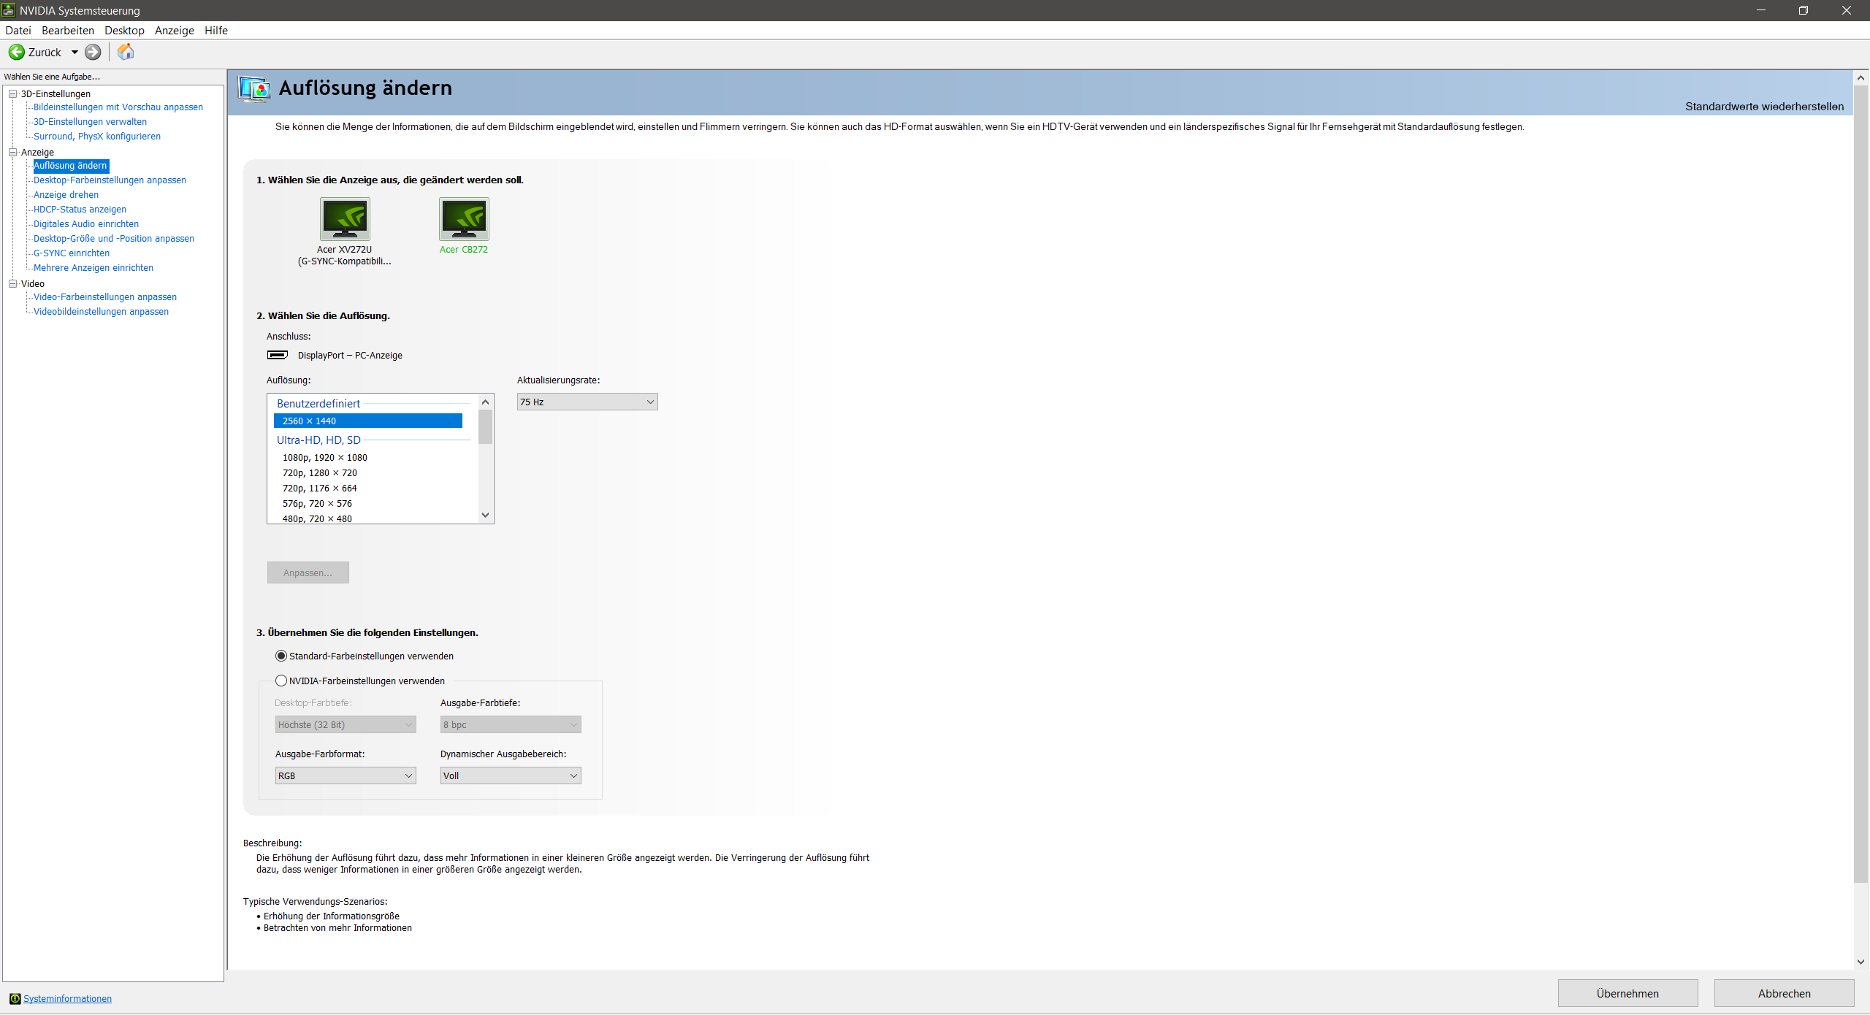Collapse the 3D-Einstellungen tree node
The height and width of the screenshot is (1015, 1870).
(x=12, y=93)
